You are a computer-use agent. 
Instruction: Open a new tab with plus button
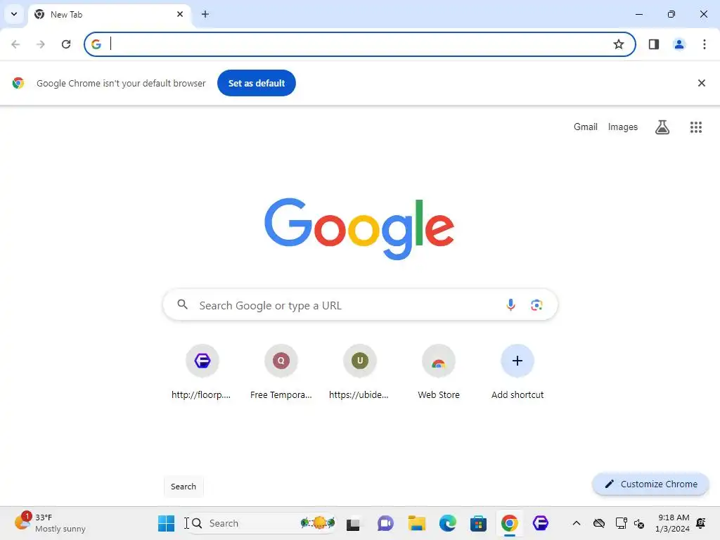(205, 14)
